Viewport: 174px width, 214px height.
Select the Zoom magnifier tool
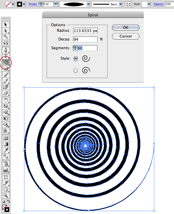tap(6, 195)
